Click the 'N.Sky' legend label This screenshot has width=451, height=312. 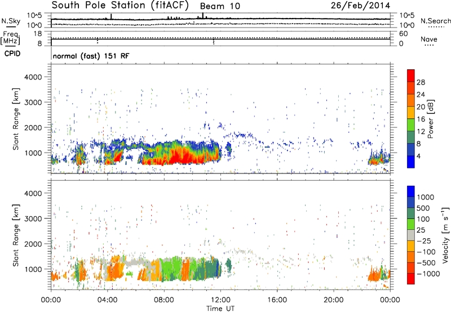tap(11, 21)
